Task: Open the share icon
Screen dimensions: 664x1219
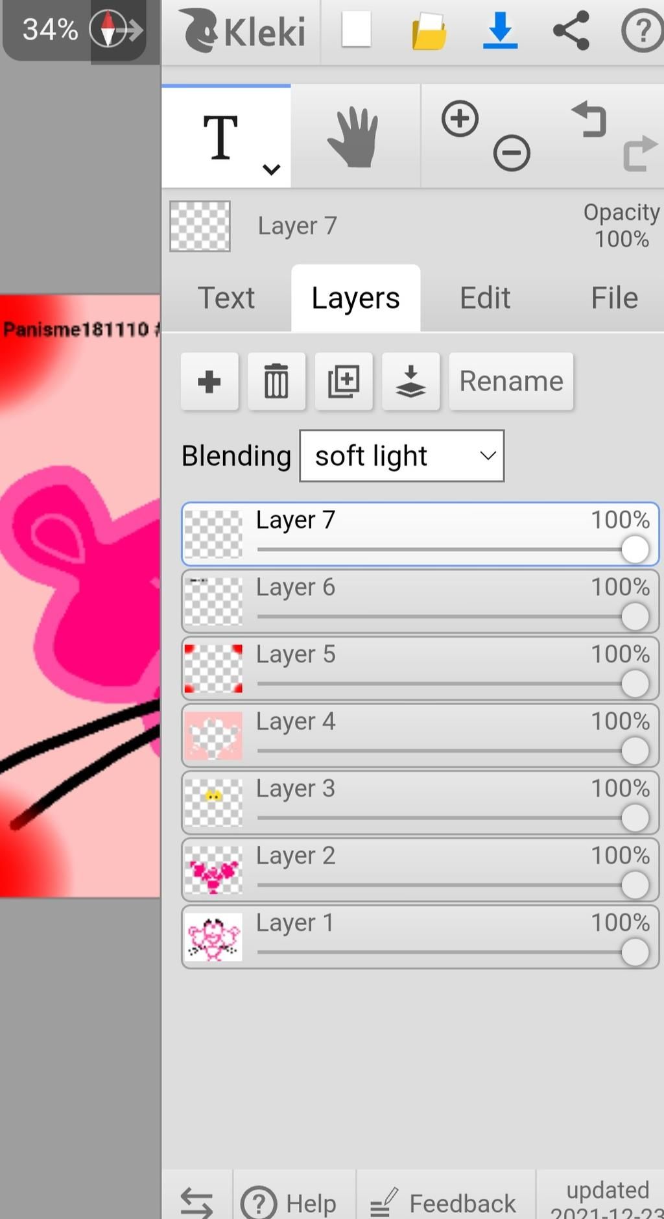Action: click(x=571, y=30)
